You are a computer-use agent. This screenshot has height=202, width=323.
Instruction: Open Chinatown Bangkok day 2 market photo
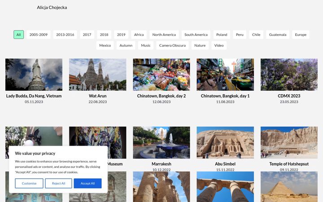pyautogui.click(x=161, y=75)
